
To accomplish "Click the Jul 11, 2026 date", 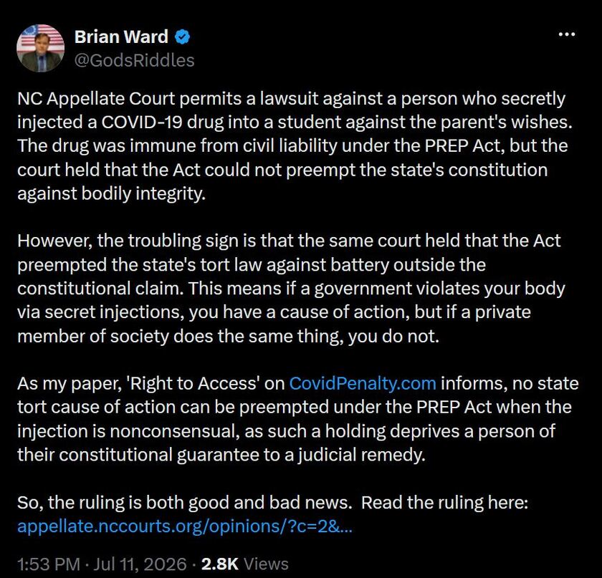I will click(140, 564).
